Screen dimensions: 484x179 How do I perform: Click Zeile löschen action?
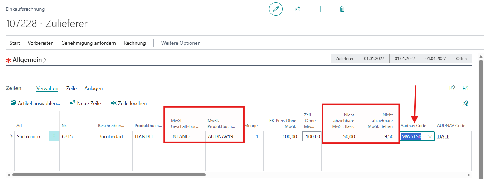coord(129,103)
